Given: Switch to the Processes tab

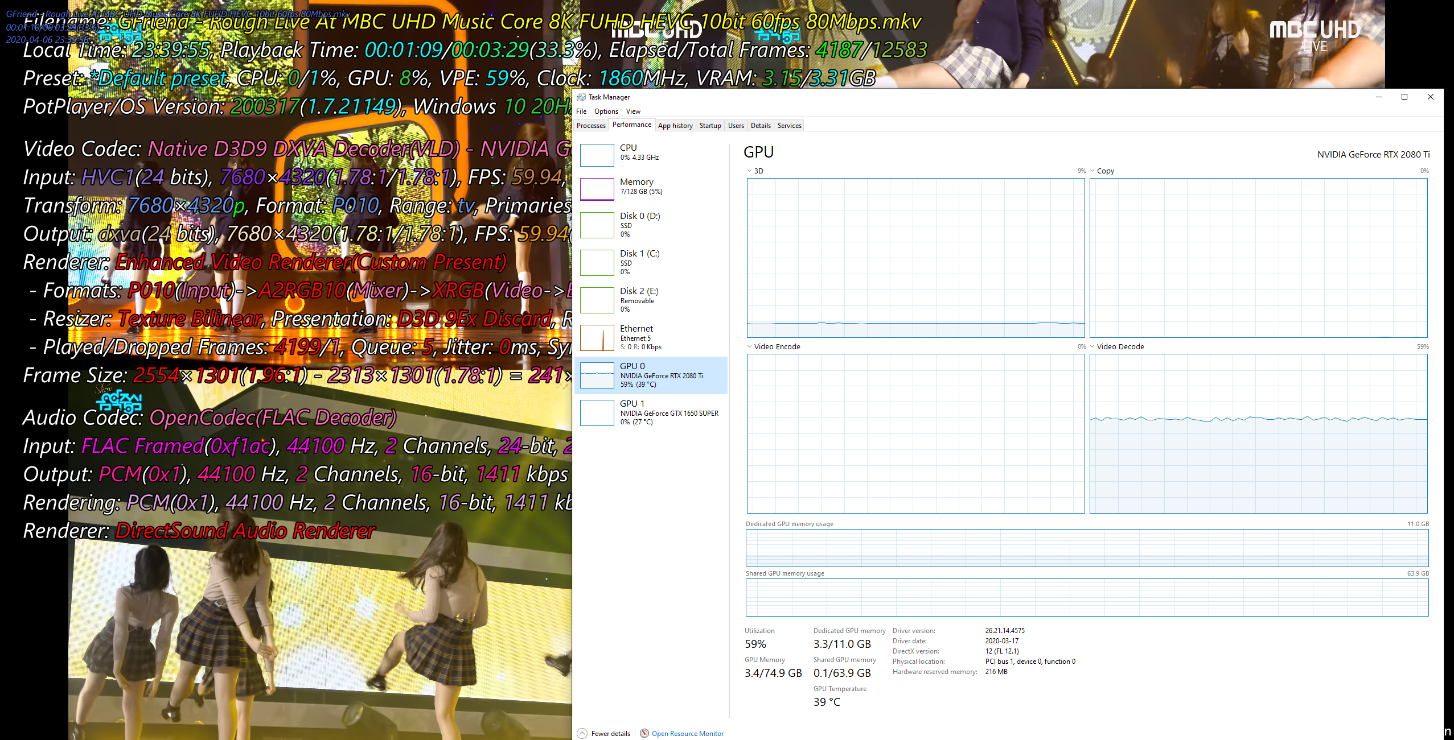Looking at the screenshot, I should click(x=591, y=126).
